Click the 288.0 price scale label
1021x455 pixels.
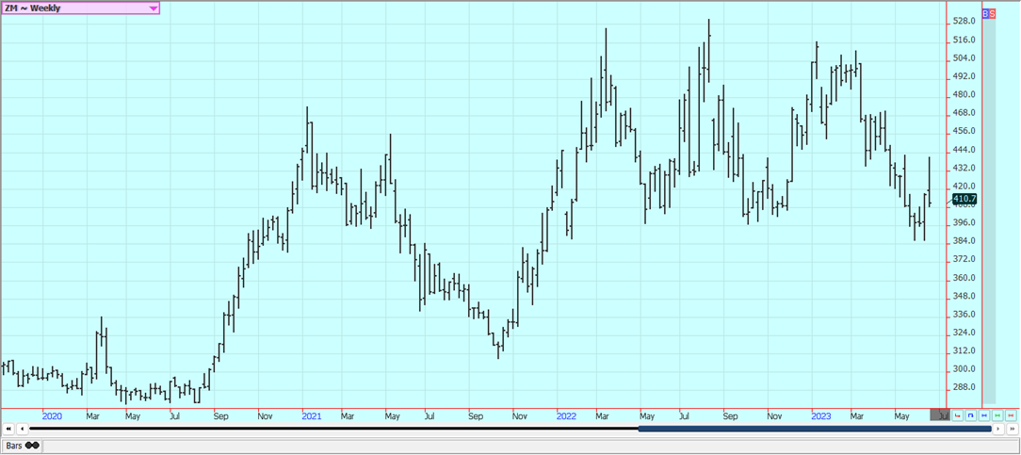pos(964,387)
